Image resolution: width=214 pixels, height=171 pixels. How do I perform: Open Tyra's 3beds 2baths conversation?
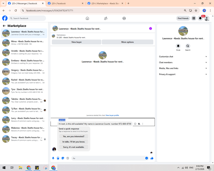pos(24,91)
